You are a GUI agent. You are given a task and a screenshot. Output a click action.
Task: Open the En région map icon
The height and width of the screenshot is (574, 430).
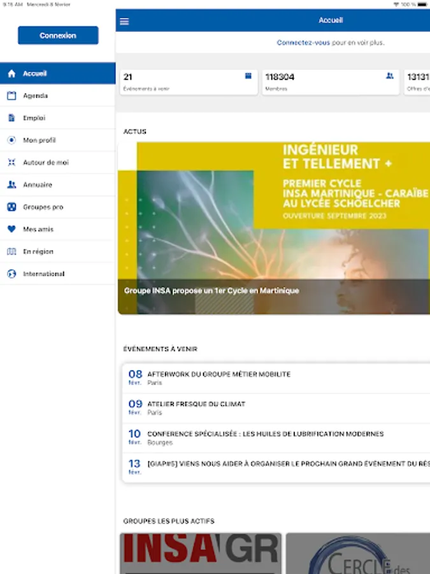pos(11,251)
